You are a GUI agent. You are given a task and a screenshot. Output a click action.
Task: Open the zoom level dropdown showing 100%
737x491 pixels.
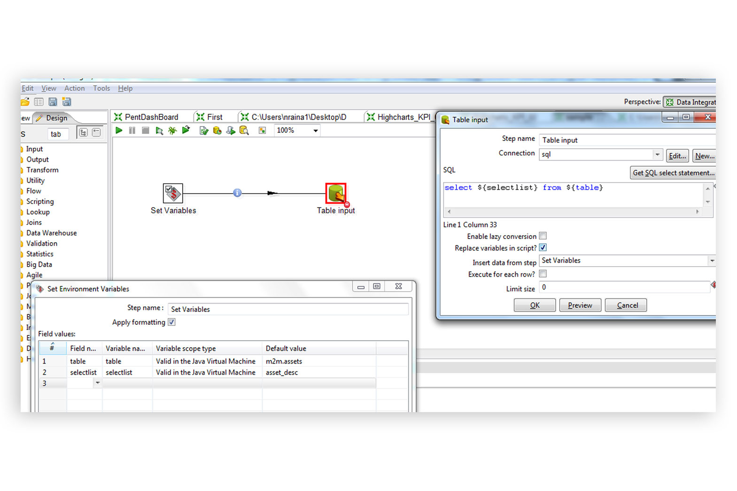(x=315, y=130)
